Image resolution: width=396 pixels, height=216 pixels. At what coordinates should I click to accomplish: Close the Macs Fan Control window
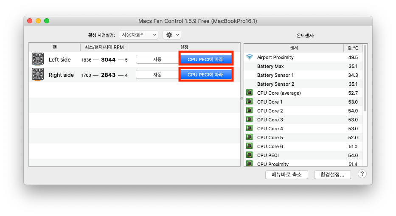pos(30,21)
